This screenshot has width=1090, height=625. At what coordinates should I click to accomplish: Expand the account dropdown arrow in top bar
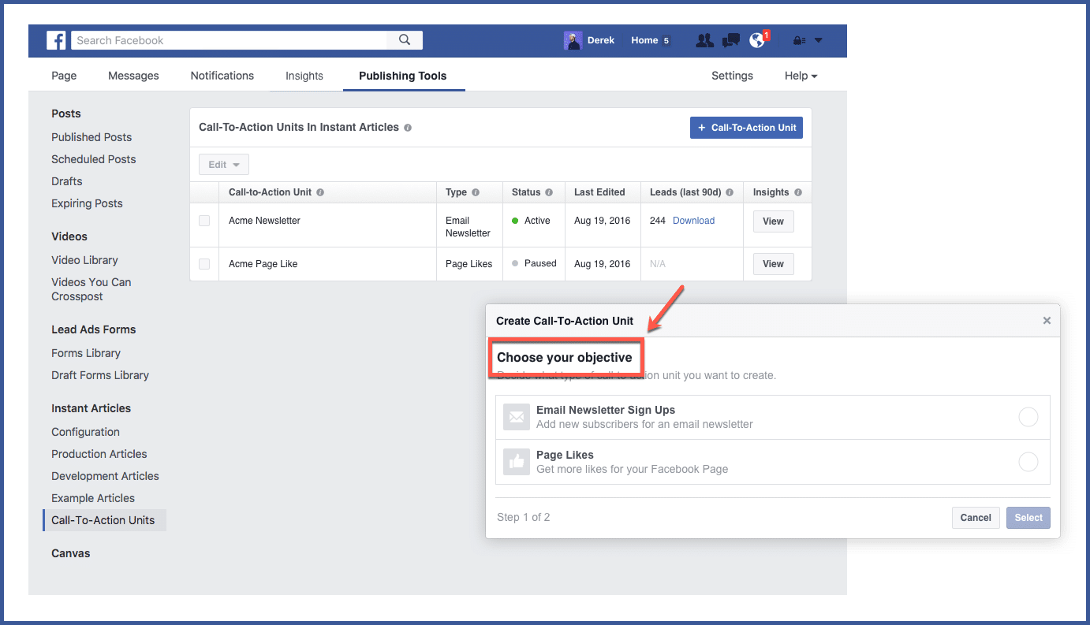coord(818,41)
